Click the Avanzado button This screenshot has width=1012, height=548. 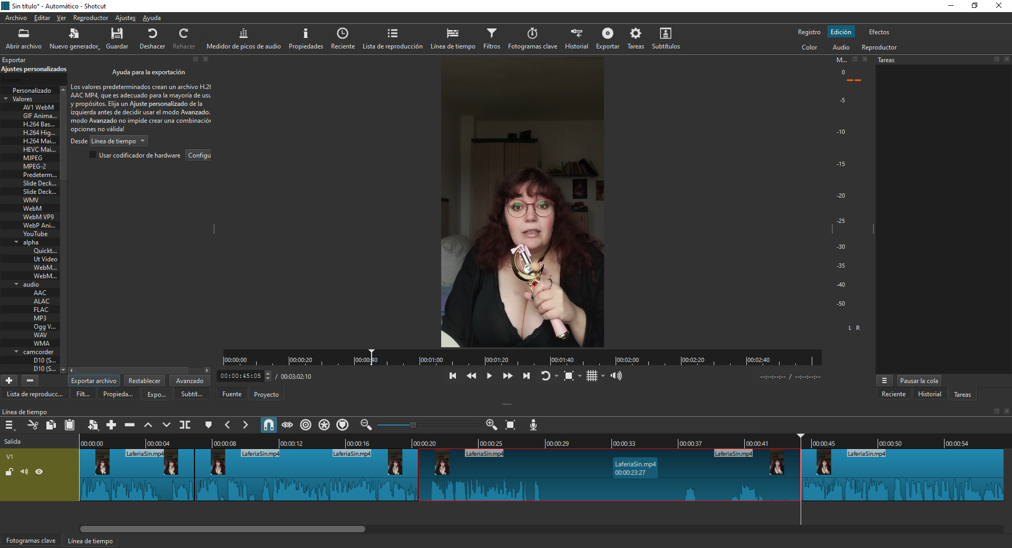tap(189, 381)
